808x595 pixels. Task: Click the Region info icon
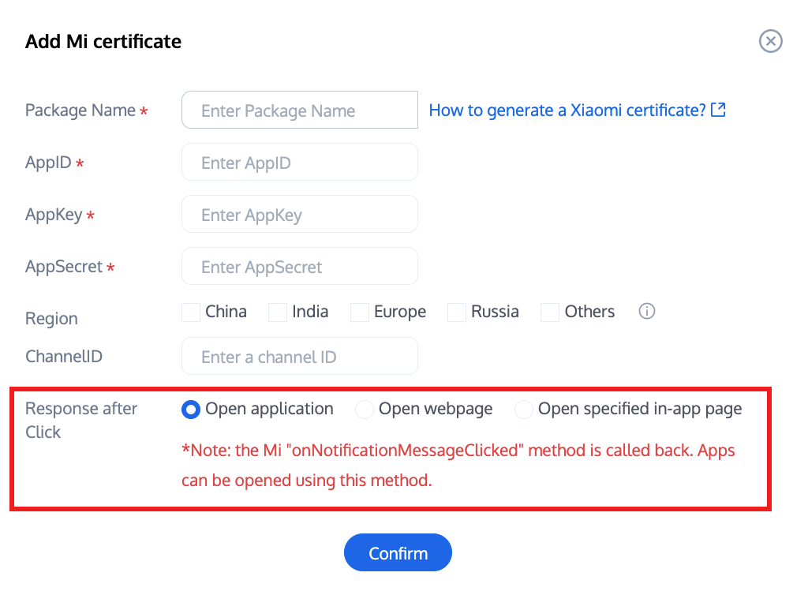647,312
